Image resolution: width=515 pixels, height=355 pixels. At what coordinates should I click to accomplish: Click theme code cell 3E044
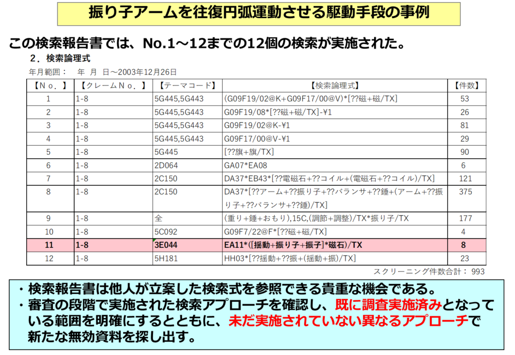tap(166, 245)
